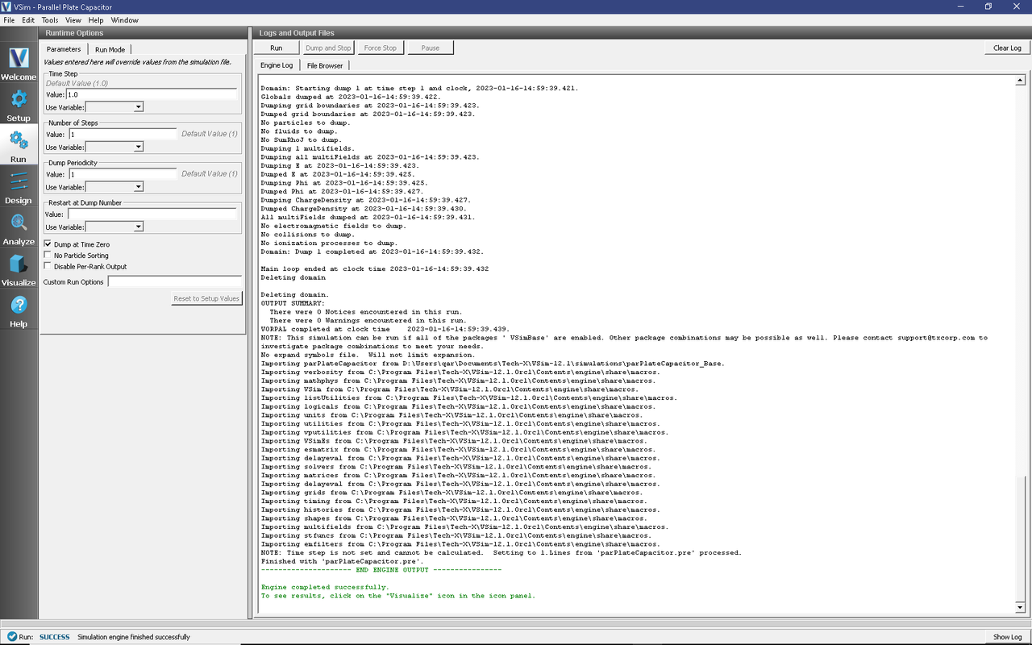The height and width of the screenshot is (645, 1032).
Task: Switch to the Engine Log tab
Action: tap(277, 65)
